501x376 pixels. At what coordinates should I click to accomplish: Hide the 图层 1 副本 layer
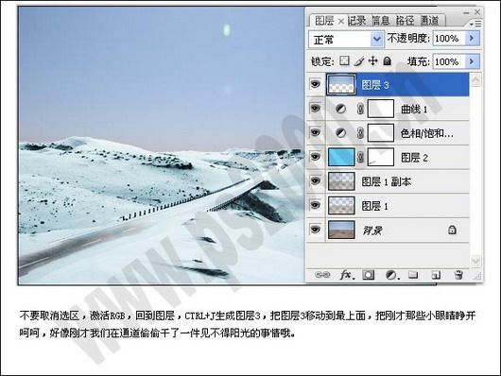coord(316,181)
